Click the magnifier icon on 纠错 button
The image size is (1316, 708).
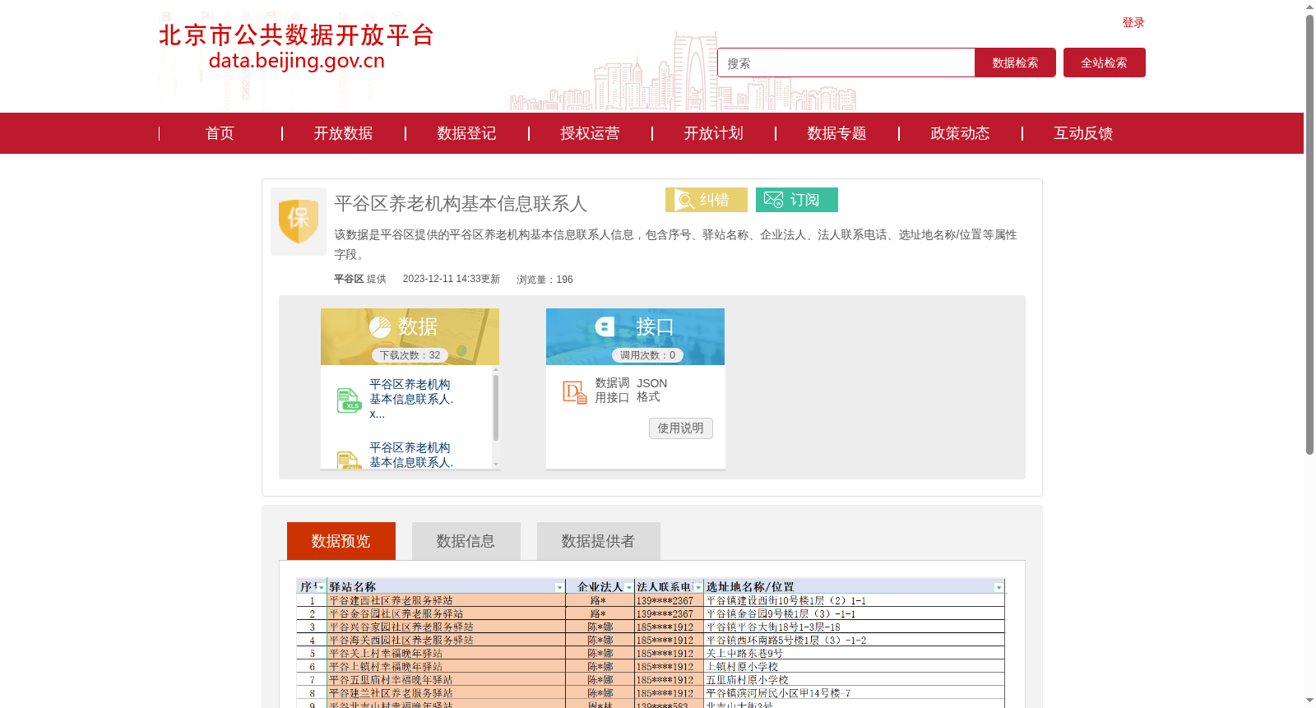684,200
